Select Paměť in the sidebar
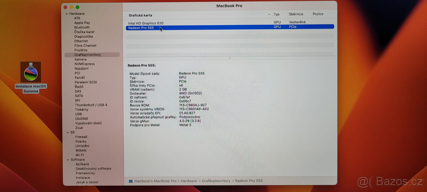The image size is (427, 192). (80, 78)
